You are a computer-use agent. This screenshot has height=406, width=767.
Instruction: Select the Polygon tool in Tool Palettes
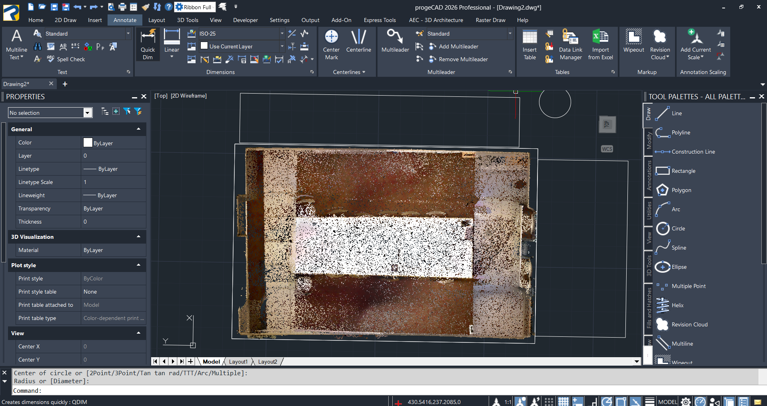pyautogui.click(x=681, y=190)
